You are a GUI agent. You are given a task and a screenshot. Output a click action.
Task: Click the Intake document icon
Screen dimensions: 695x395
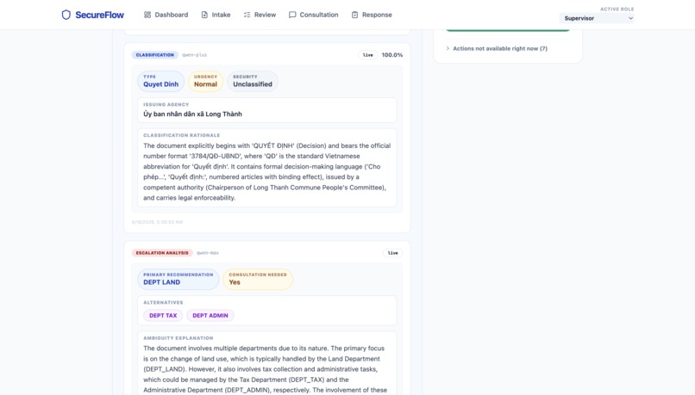(204, 15)
